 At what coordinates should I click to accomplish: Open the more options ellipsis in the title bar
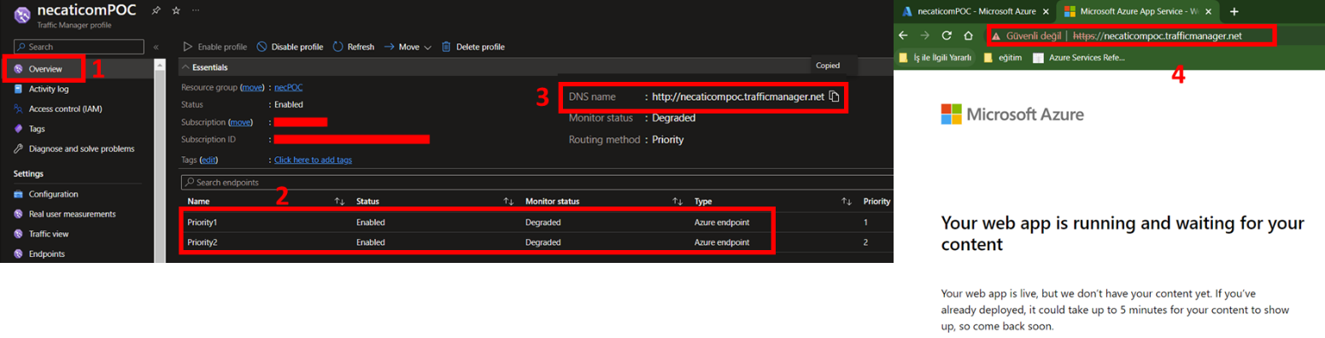[x=196, y=10]
